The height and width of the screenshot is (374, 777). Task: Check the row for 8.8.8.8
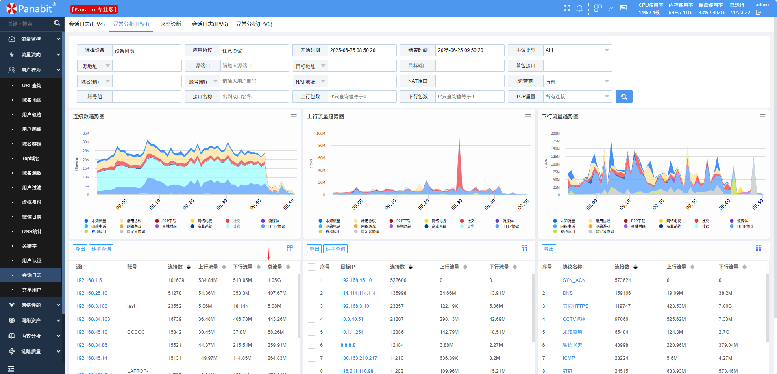coord(311,345)
